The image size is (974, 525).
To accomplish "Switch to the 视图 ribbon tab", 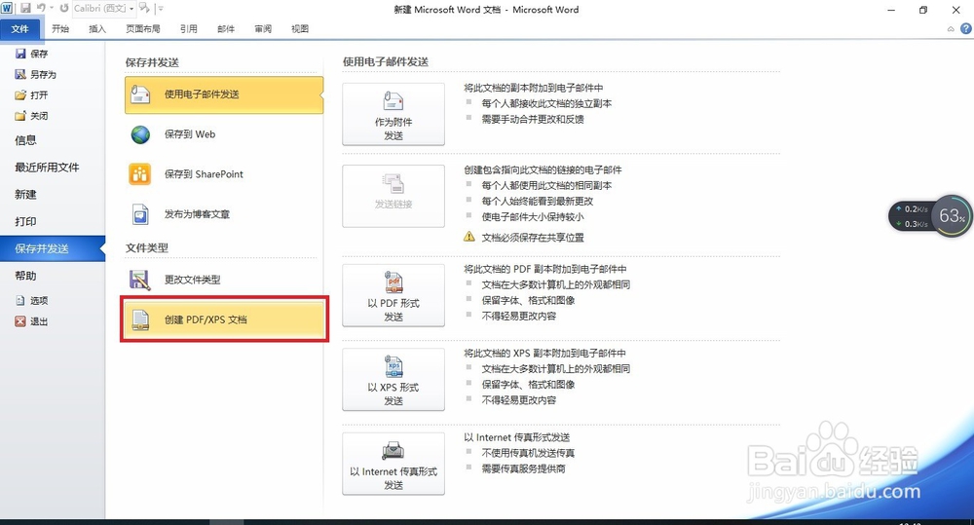I will coord(300,28).
